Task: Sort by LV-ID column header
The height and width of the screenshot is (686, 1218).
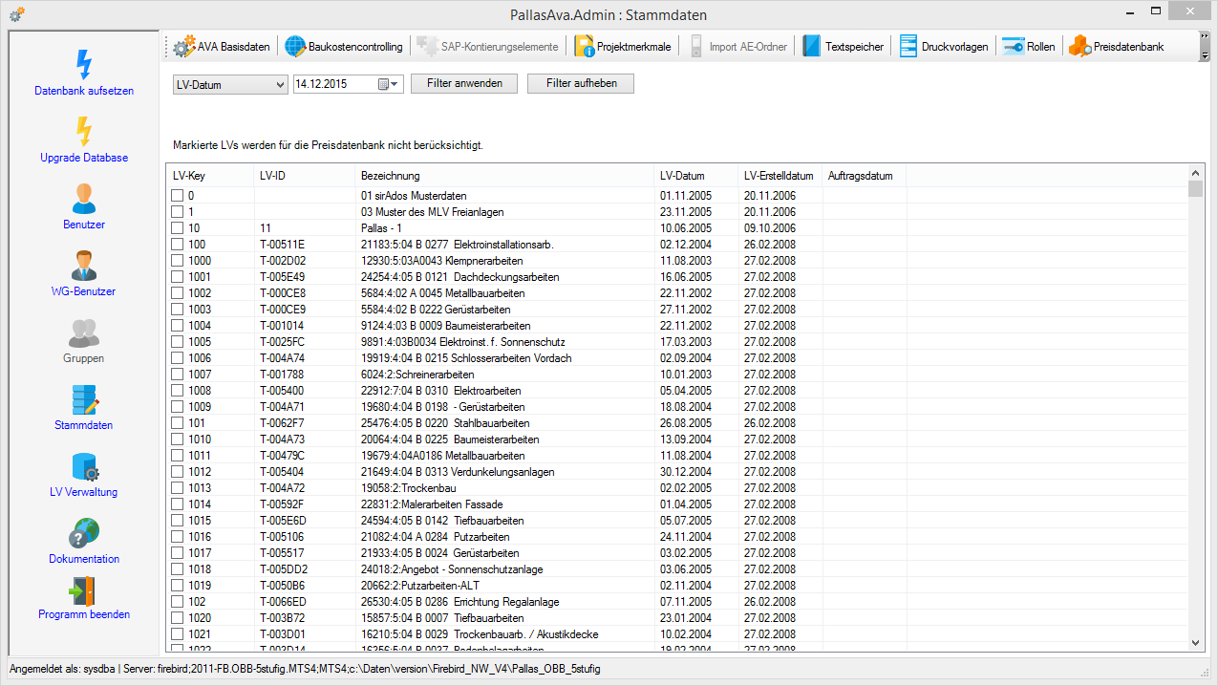Action: (x=304, y=176)
